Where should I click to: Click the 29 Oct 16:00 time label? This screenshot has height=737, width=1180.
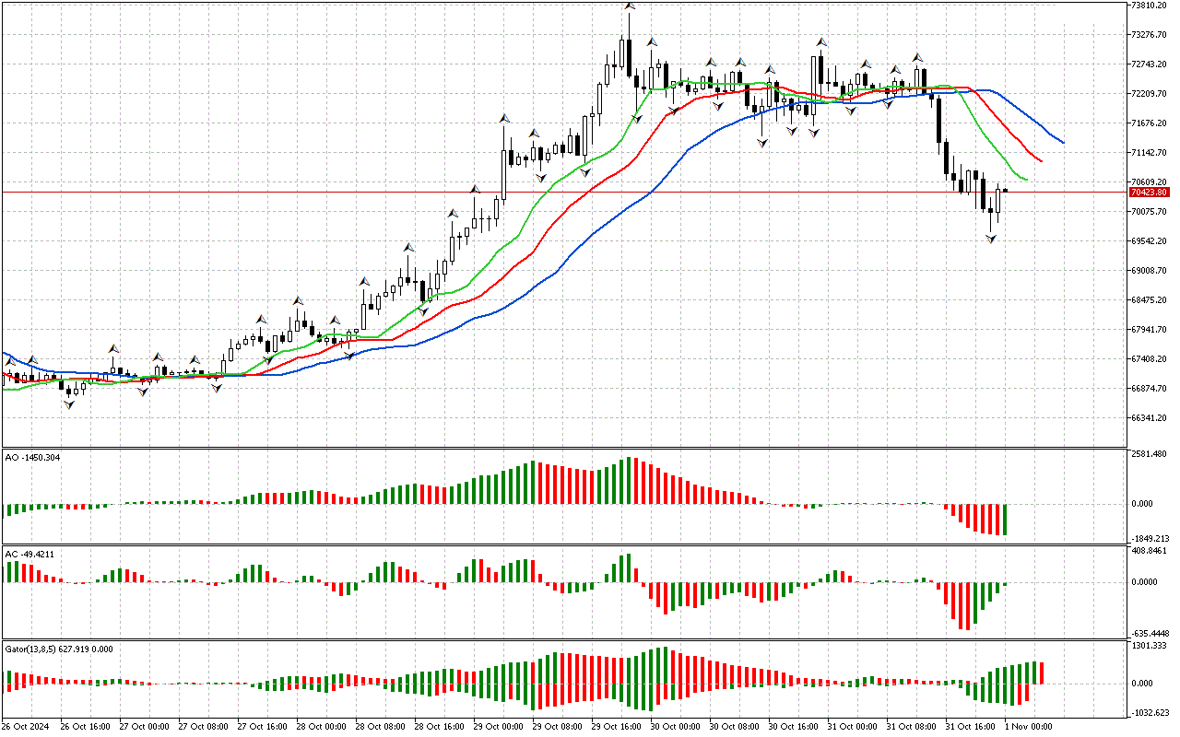tap(616, 726)
